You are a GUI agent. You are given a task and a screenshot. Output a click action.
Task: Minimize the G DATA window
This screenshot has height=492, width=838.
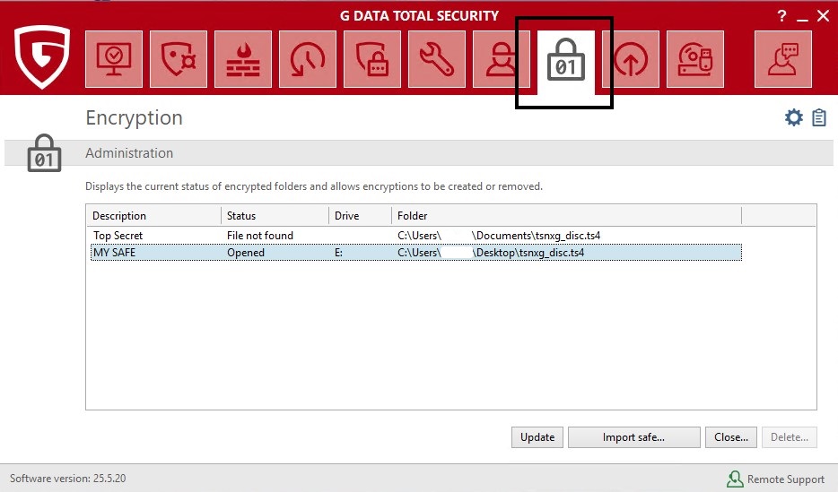802,18
